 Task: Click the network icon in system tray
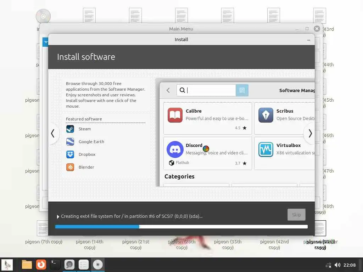[328, 265]
